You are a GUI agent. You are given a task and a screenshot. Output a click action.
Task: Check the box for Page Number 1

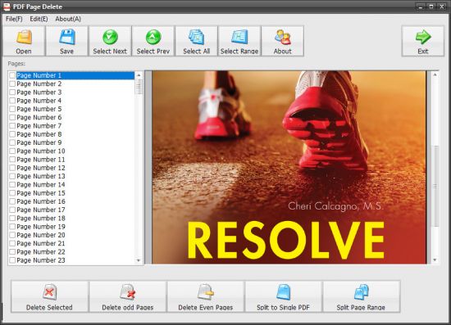click(12, 75)
